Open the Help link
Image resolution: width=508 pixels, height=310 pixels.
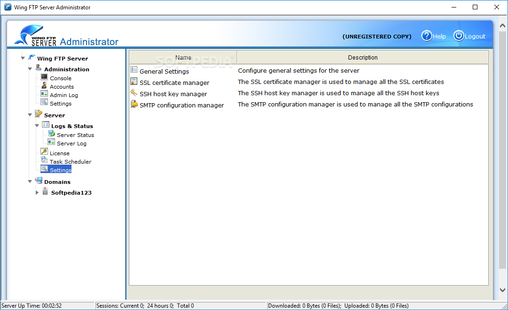[x=439, y=37]
